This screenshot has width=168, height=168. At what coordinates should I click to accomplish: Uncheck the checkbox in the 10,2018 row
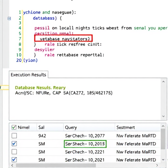[14, 144]
